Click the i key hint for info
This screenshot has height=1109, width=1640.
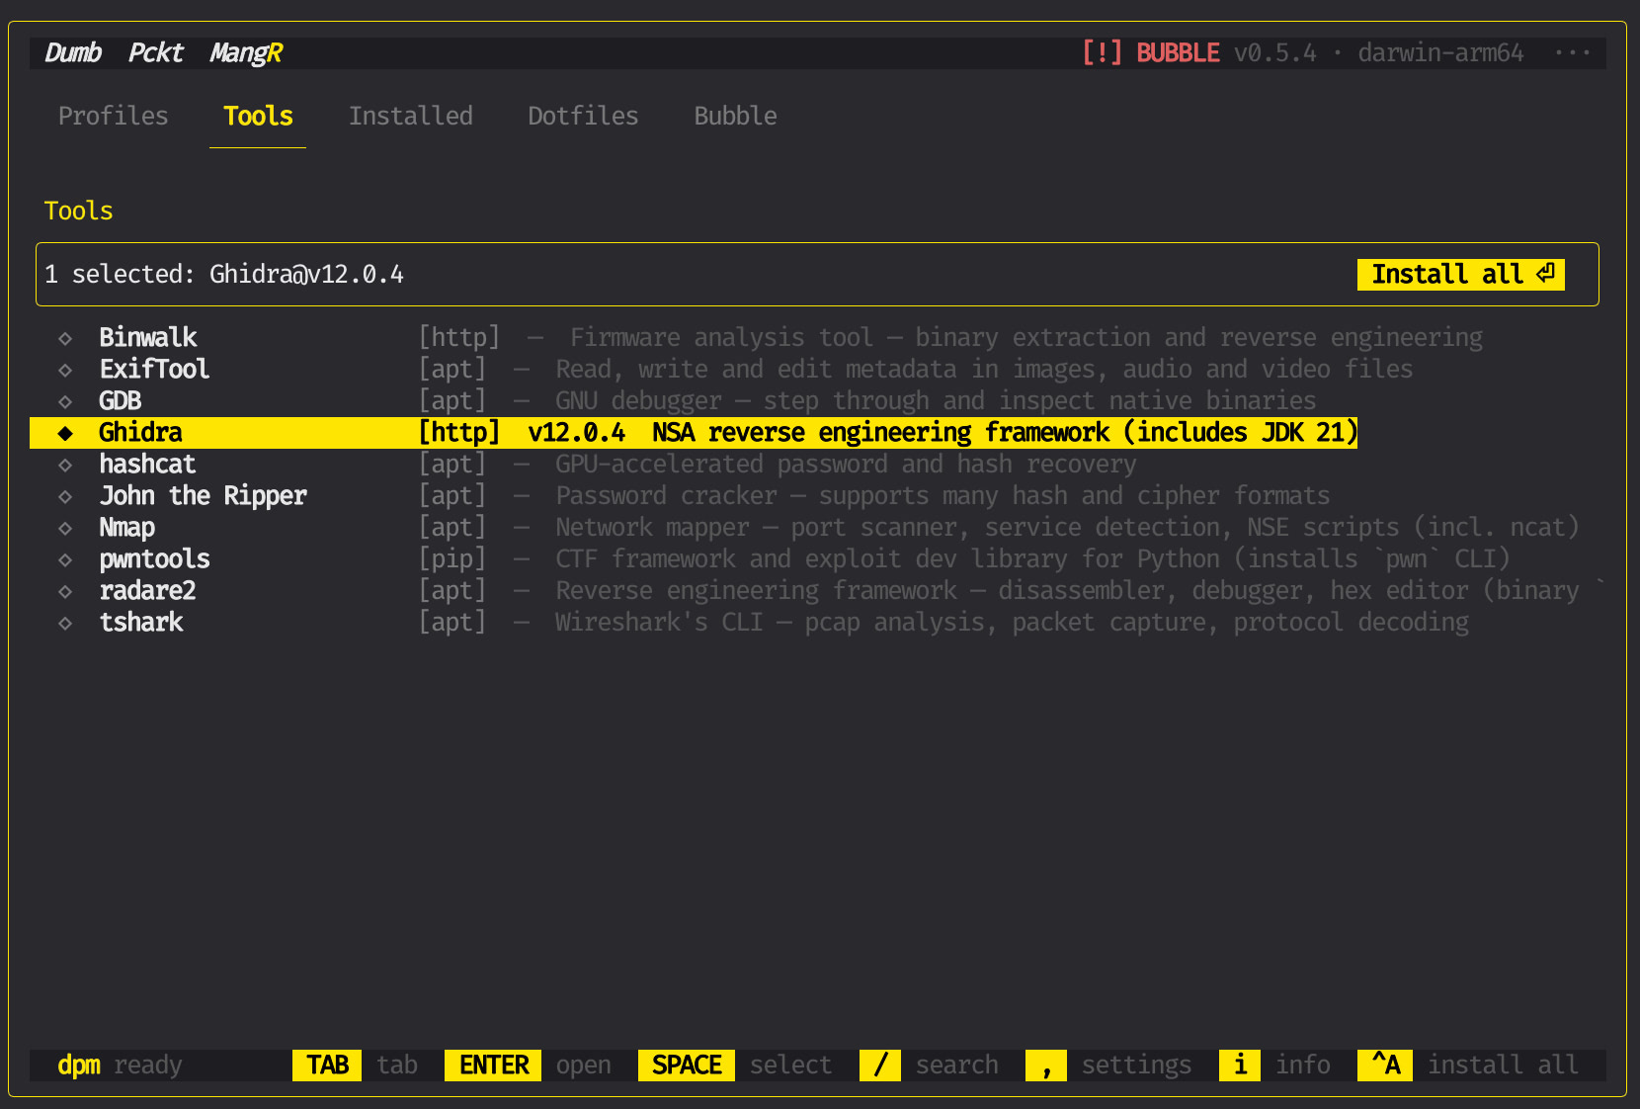[1240, 1065]
